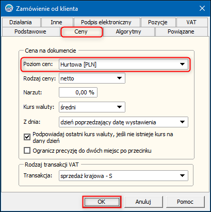Enable Ogranicz precyzję do dwóch miejsc checkbox

click(x=27, y=151)
